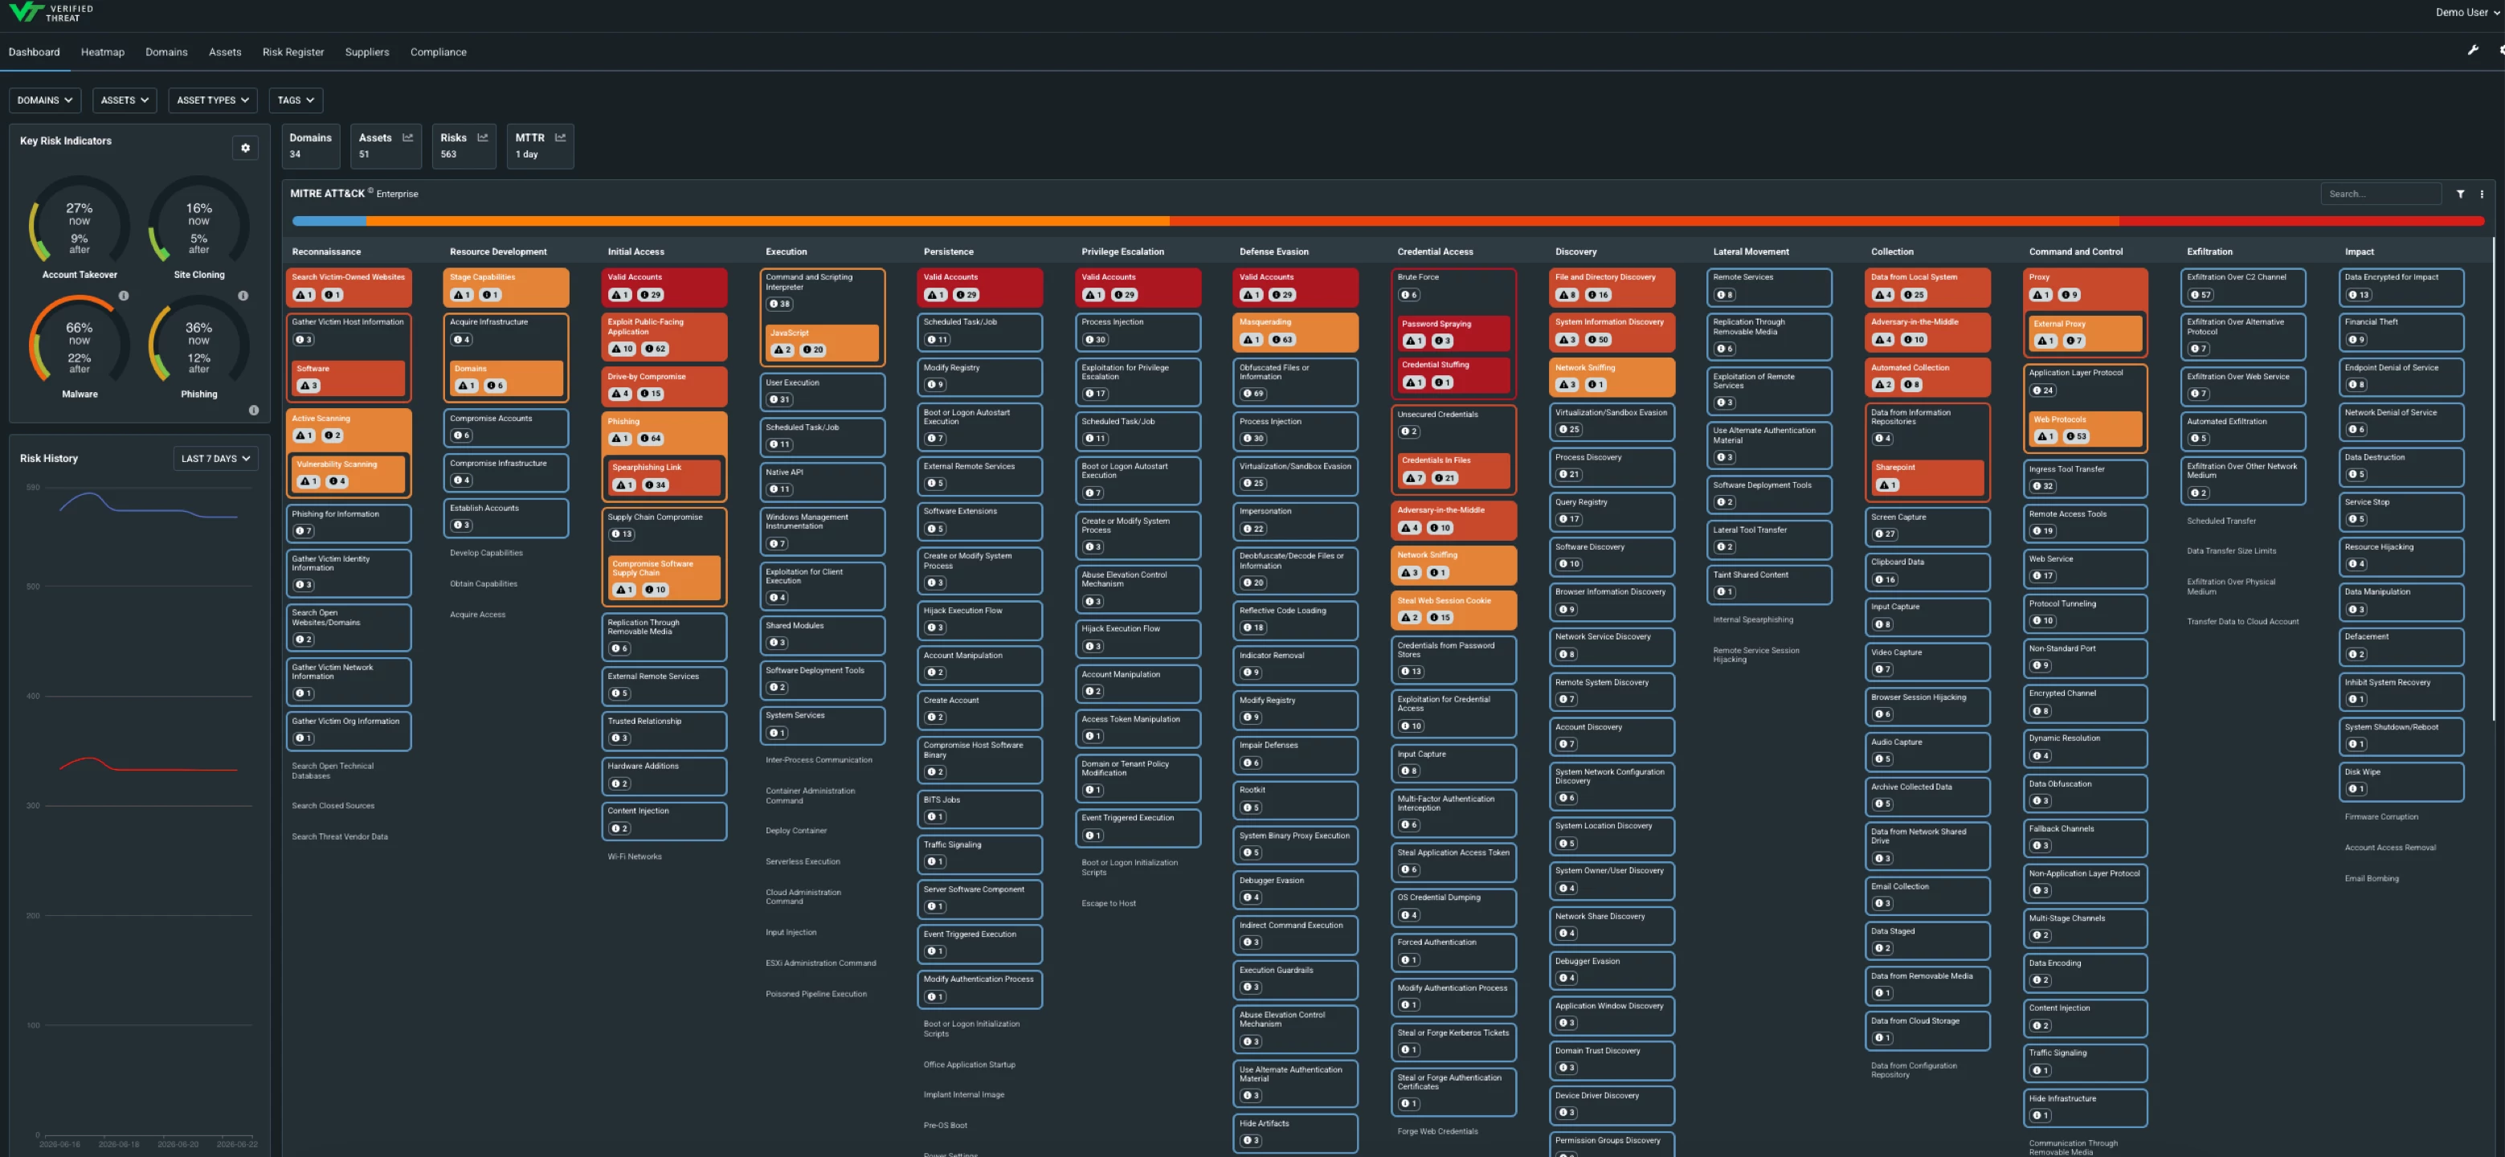Click warning badge 3 on Software card
Screen dimensions: 2505x1157
(309, 386)
